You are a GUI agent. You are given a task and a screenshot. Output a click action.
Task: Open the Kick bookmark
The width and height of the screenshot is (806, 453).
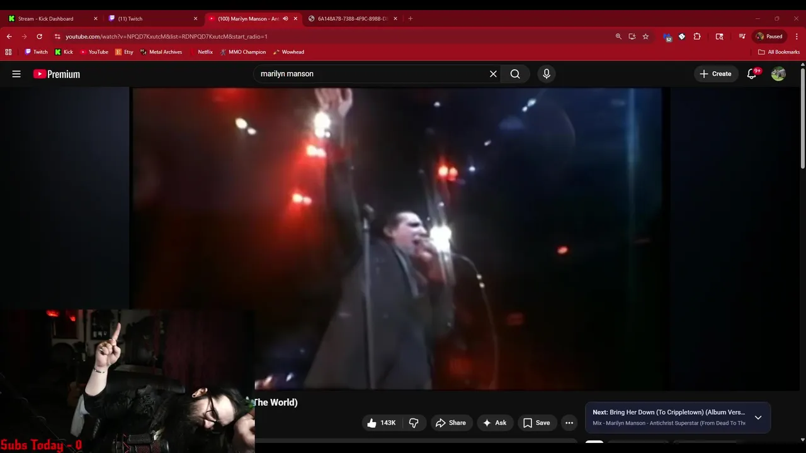point(64,52)
